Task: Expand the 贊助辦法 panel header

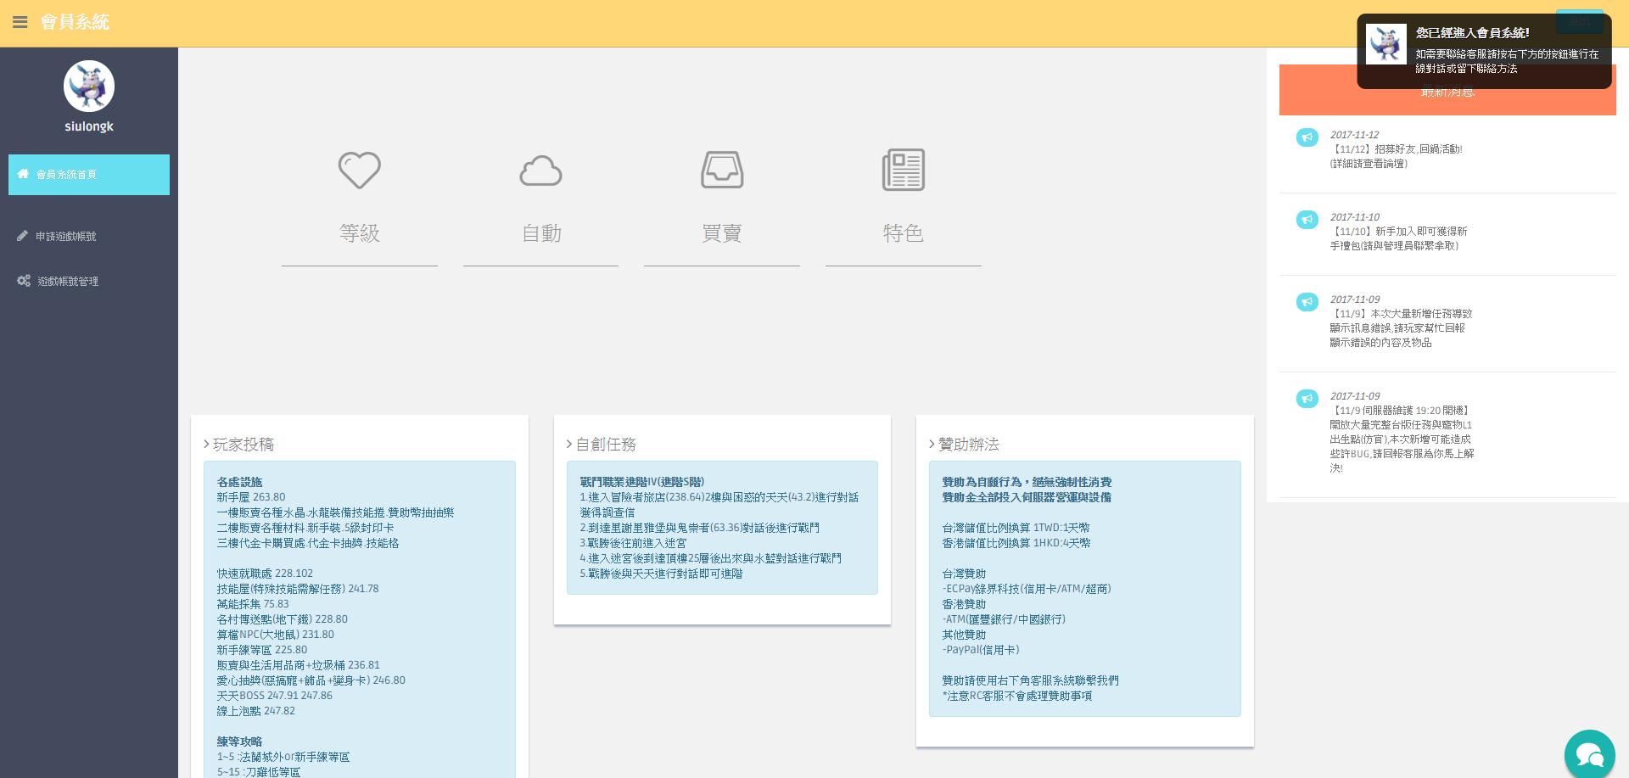Action: pos(968,445)
